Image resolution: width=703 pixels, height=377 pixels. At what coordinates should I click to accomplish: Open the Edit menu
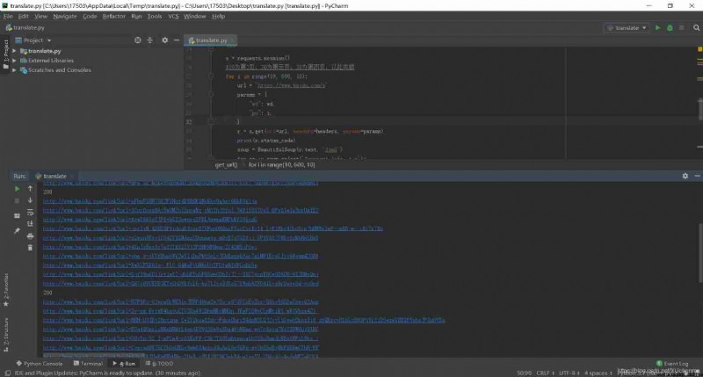pos(24,16)
